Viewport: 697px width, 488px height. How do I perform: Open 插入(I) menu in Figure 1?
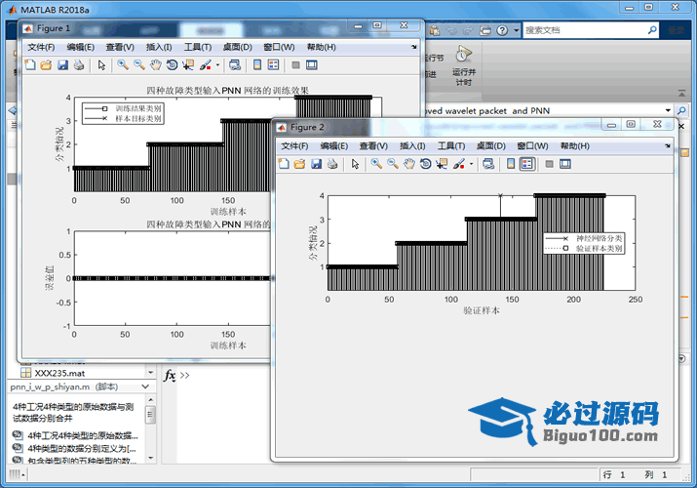tap(159, 47)
